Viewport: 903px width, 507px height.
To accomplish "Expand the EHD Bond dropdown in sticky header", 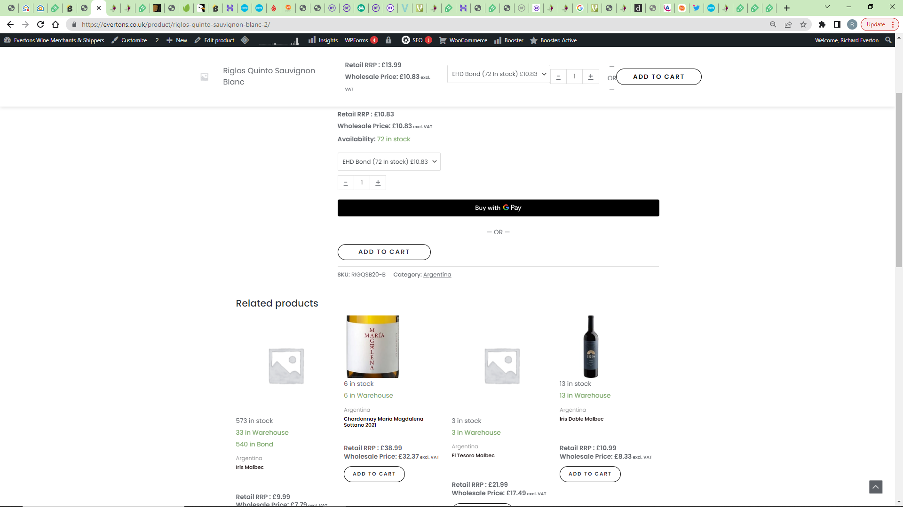I will click(499, 74).
